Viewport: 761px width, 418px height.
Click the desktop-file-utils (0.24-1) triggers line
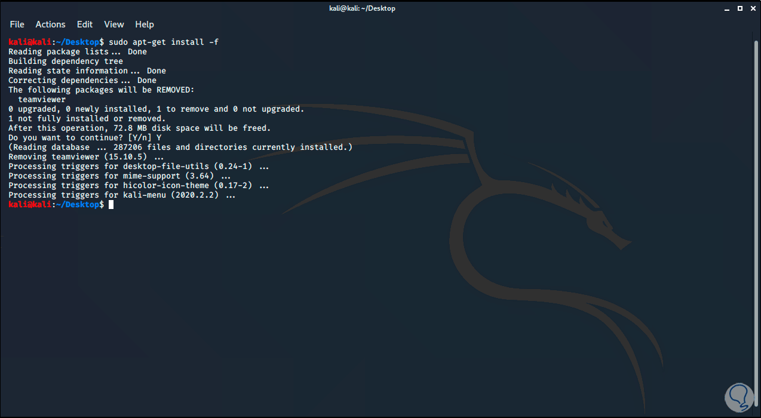[139, 166]
